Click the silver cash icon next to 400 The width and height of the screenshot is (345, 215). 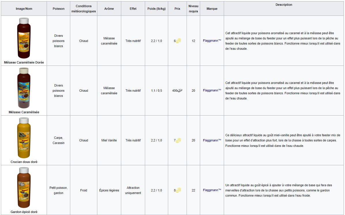(x=180, y=90)
